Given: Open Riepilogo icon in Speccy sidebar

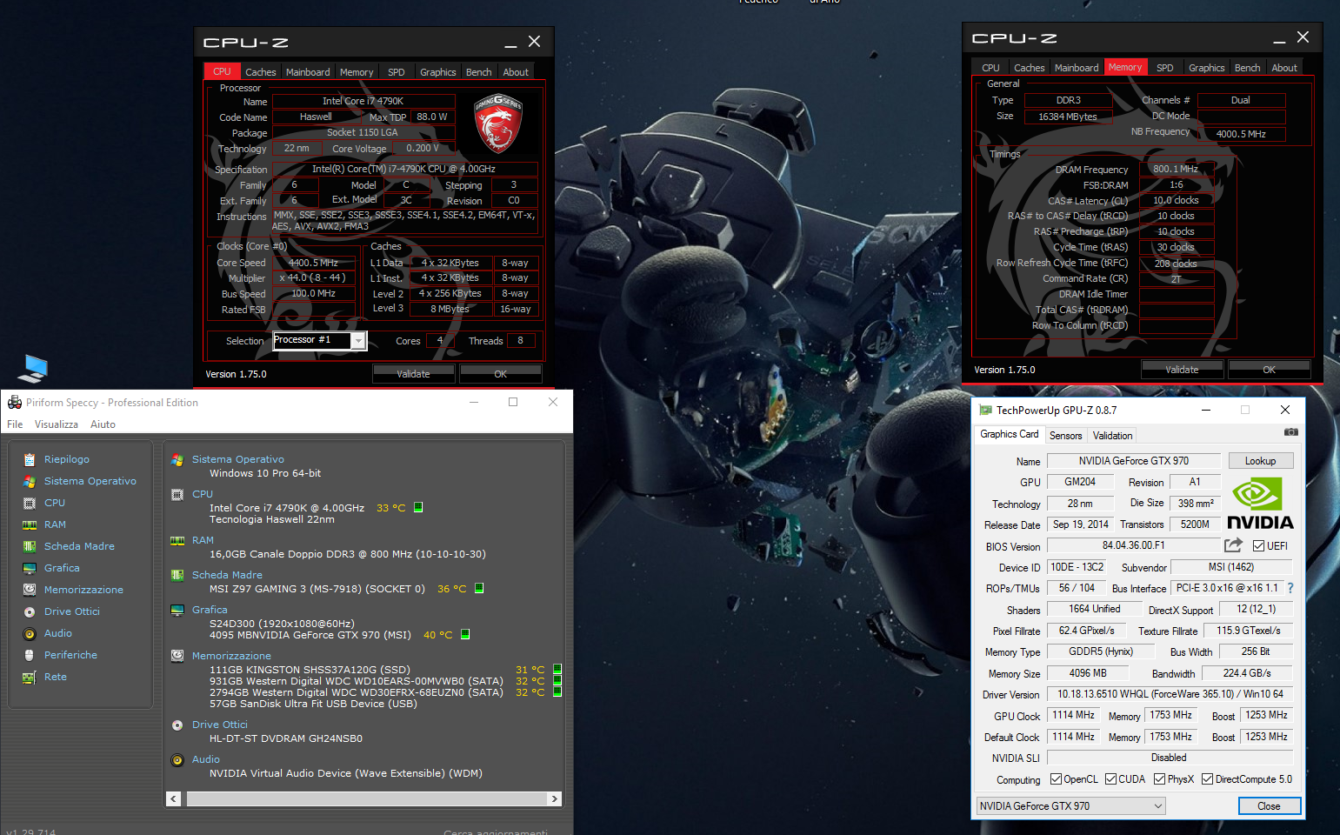Looking at the screenshot, I should (30, 459).
